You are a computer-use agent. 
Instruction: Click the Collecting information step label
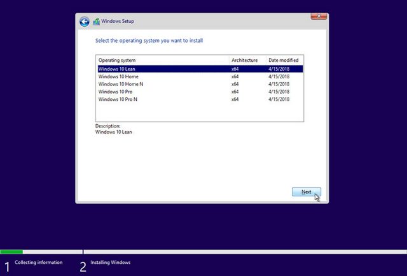point(38,262)
